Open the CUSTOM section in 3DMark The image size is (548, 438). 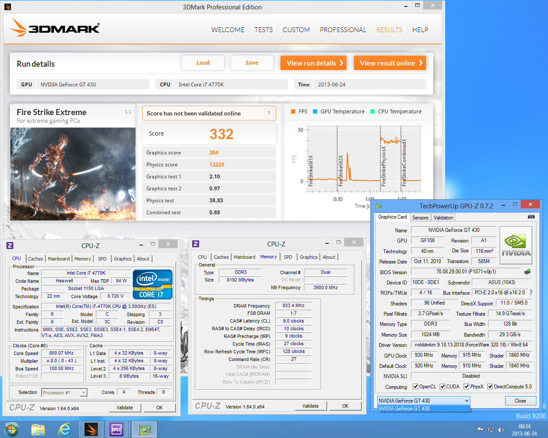[296, 30]
